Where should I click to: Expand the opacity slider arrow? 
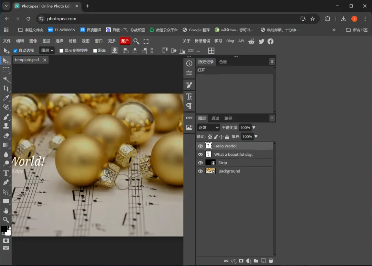pos(254,128)
